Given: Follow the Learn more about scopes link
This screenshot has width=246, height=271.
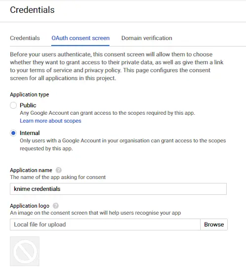Looking at the screenshot, I should pos(50,121).
